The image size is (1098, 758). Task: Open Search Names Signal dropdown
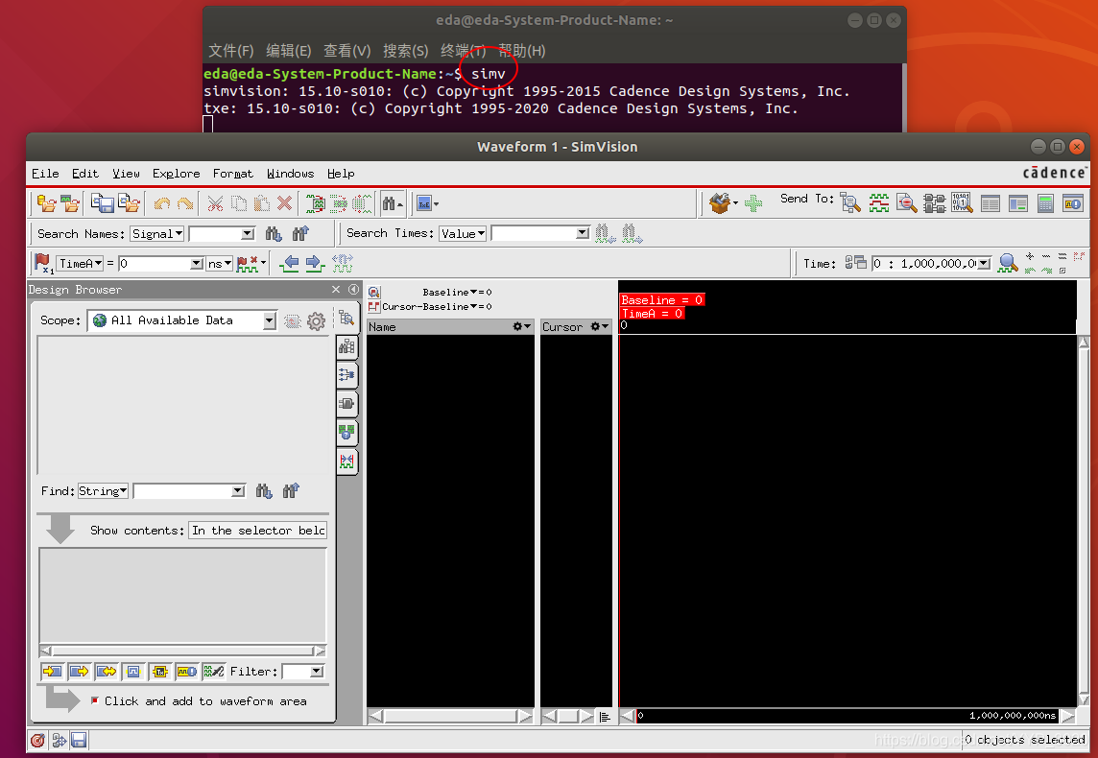click(156, 234)
